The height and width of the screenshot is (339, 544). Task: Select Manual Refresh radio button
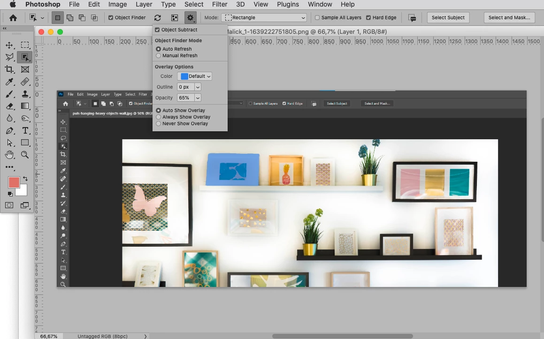[x=159, y=55]
